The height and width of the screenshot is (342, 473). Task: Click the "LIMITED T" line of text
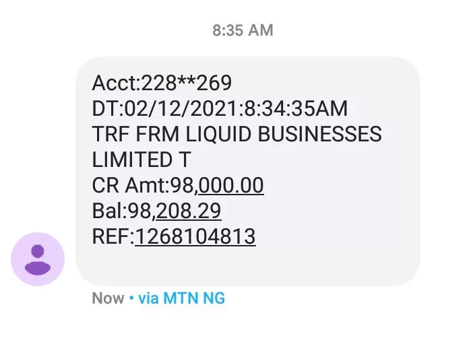tap(141, 160)
